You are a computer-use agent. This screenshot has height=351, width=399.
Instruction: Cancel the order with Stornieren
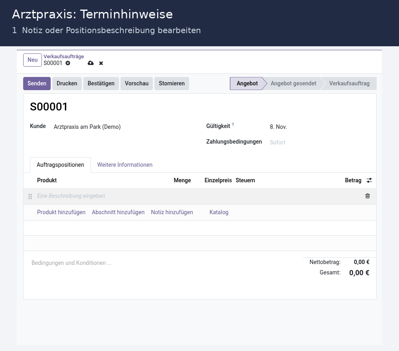click(172, 83)
